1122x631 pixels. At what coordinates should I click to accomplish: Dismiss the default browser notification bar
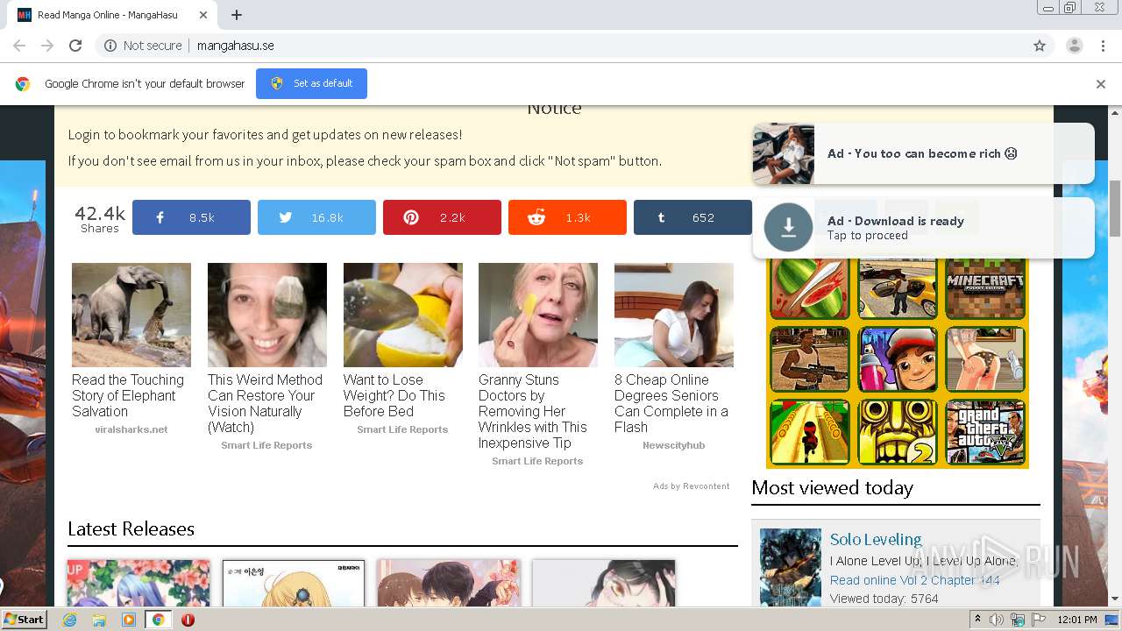pyautogui.click(x=1101, y=84)
